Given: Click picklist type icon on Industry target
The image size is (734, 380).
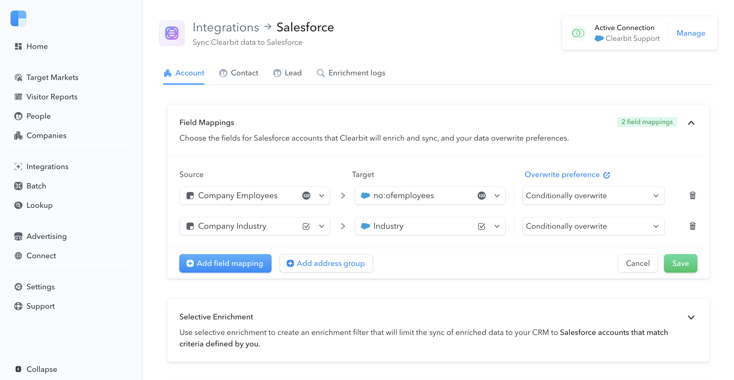Looking at the screenshot, I should click(481, 226).
